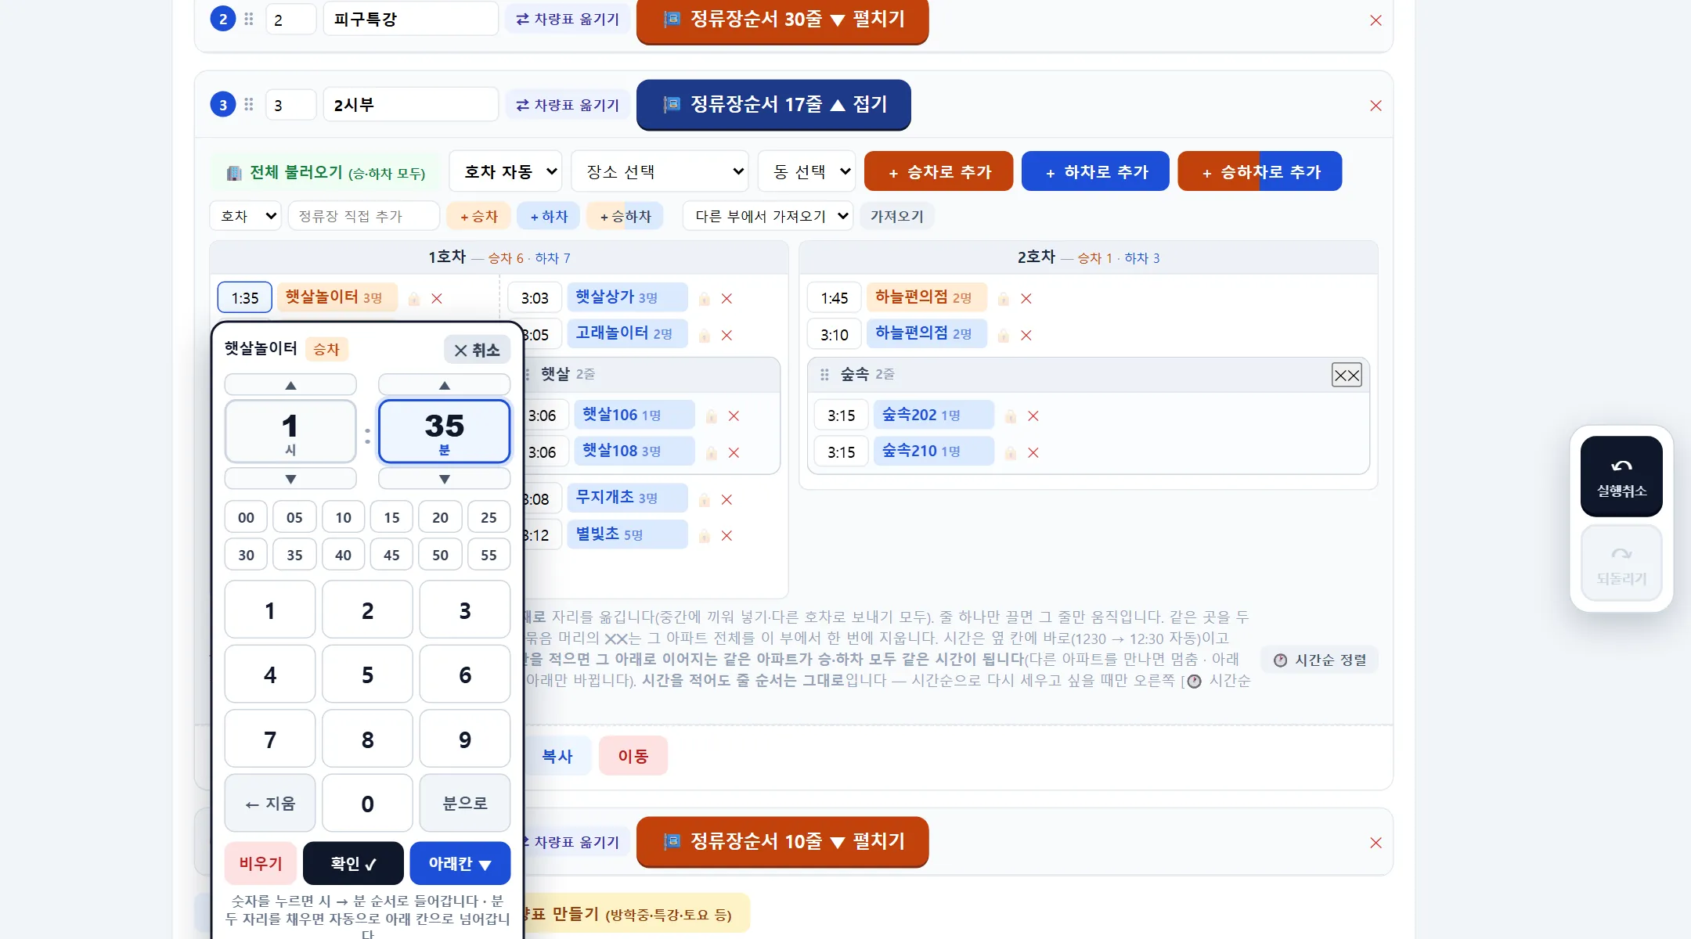Grab the drag handle of section 2시부
Image resolution: width=1691 pixels, height=939 pixels.
(x=249, y=105)
